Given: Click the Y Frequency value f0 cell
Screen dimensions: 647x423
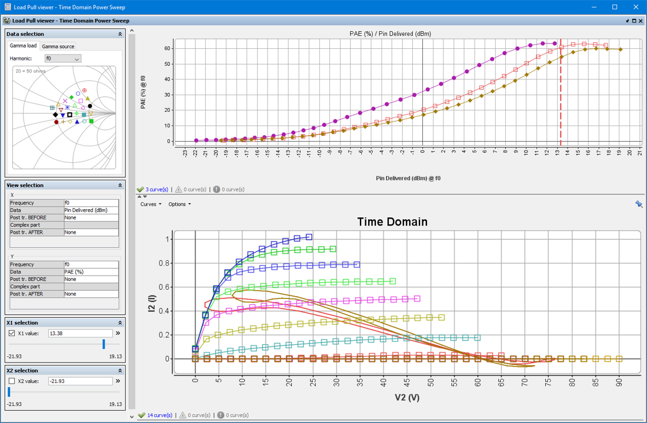Looking at the screenshot, I should coord(91,264).
